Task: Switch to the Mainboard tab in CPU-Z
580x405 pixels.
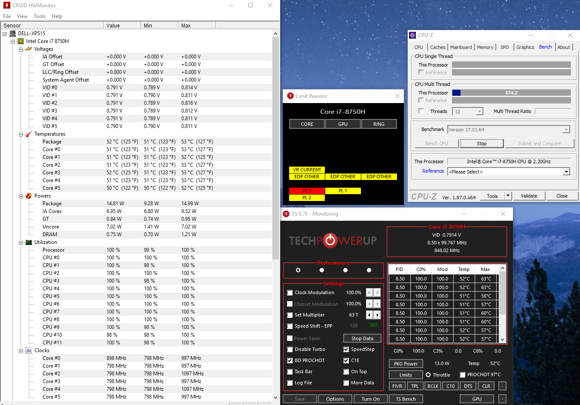Action: point(461,47)
